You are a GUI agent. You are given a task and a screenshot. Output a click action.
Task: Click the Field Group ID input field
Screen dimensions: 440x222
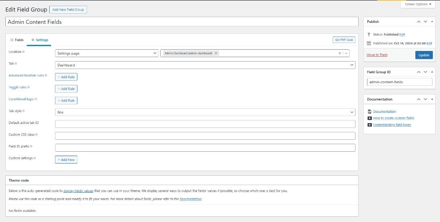coord(400,82)
